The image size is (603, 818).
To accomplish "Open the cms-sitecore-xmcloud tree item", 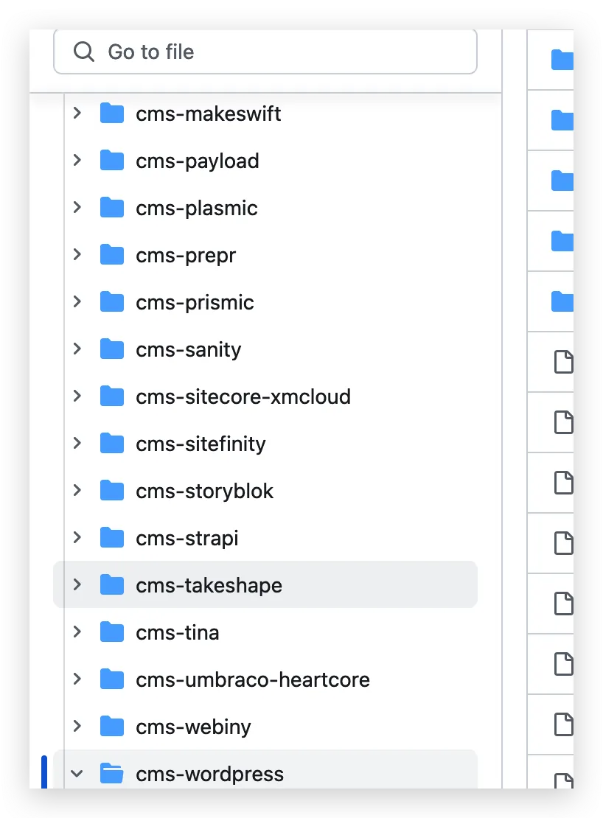I will (x=243, y=396).
